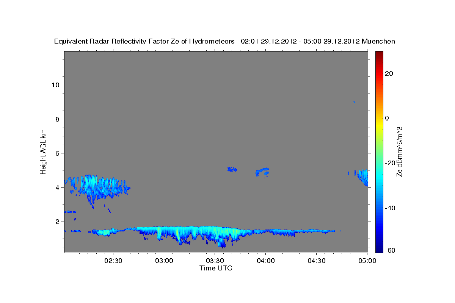Click the colorbar label 'Ze dBmm^6/m^3'
The width and height of the screenshot is (455, 303).
click(399, 151)
